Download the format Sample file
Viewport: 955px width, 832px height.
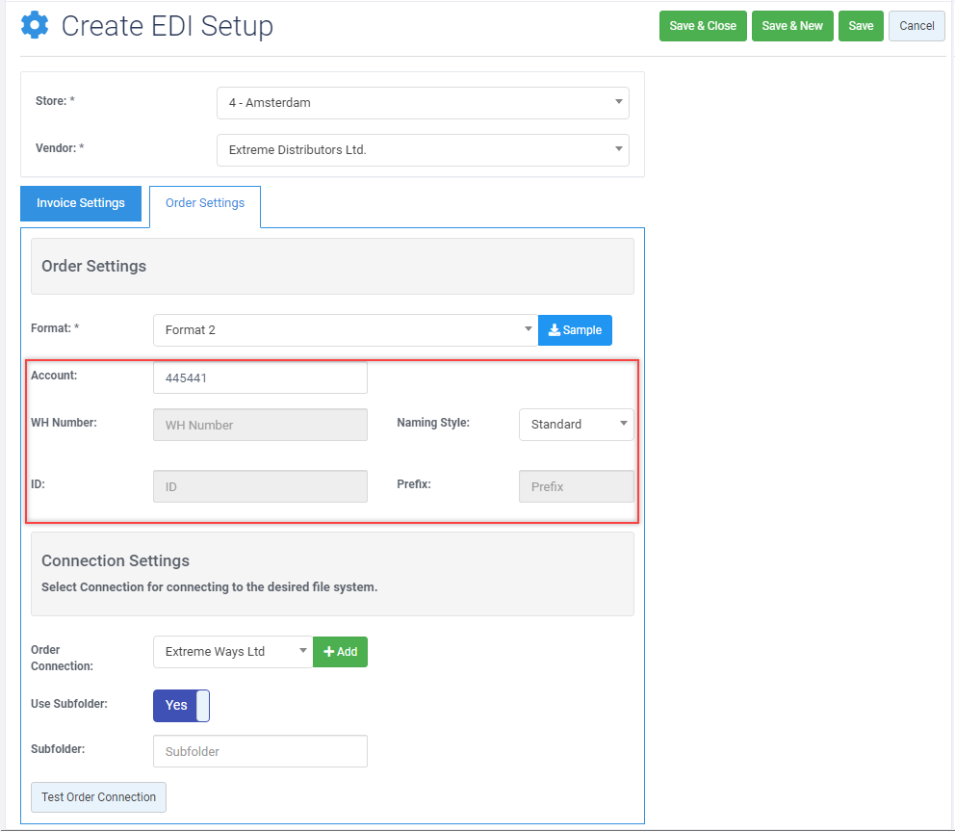575,330
